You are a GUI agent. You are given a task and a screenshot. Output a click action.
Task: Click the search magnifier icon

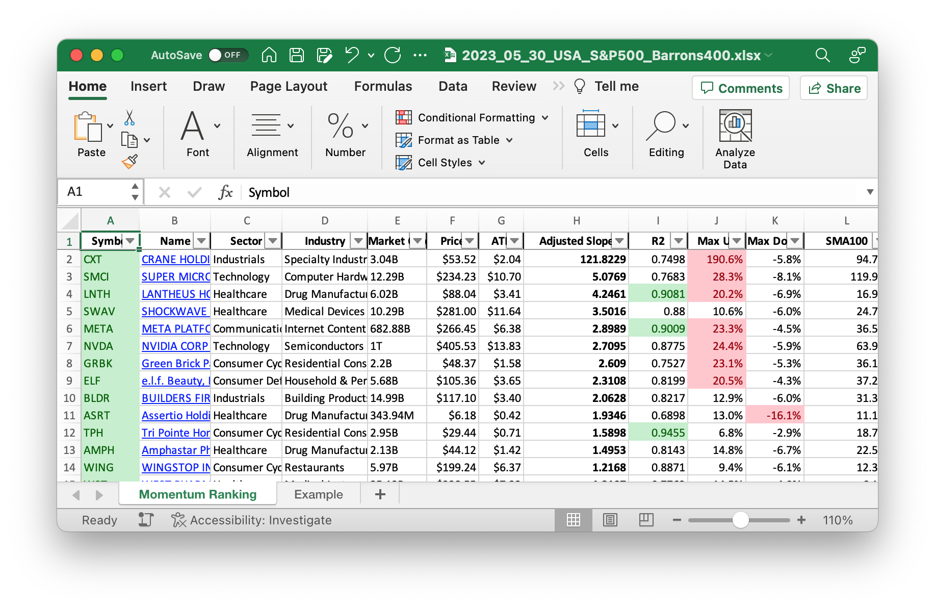coord(822,55)
